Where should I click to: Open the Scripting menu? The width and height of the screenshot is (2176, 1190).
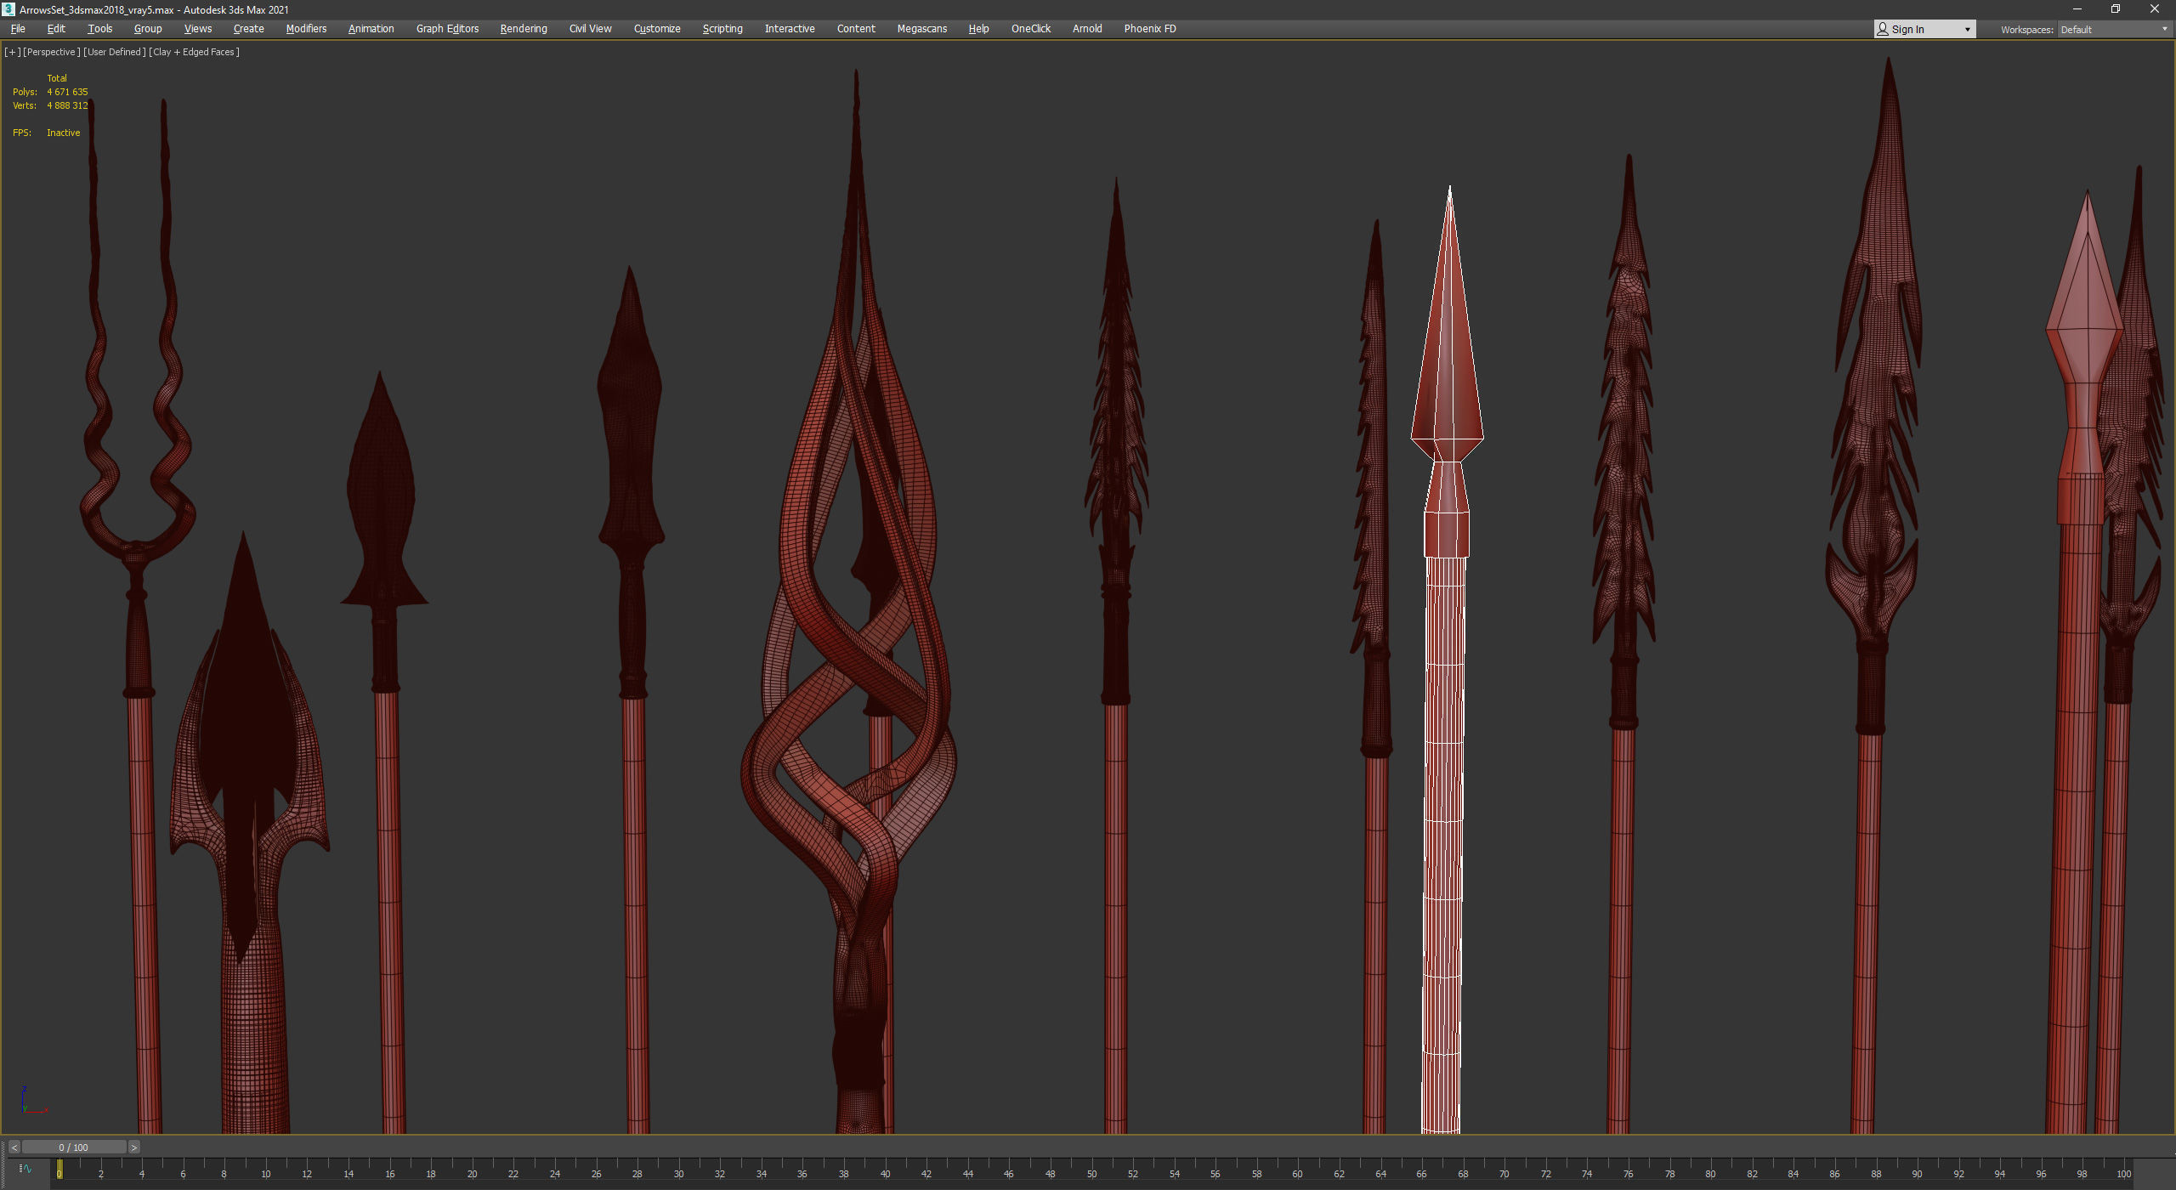pos(722,29)
